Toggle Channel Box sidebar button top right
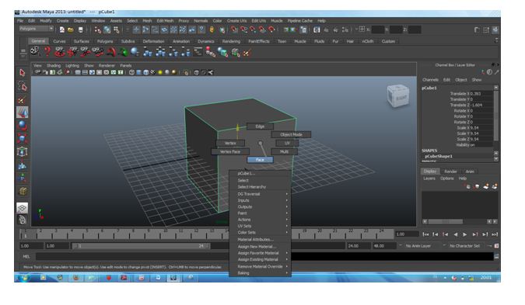This screenshot has width=525, height=305. [495, 29]
